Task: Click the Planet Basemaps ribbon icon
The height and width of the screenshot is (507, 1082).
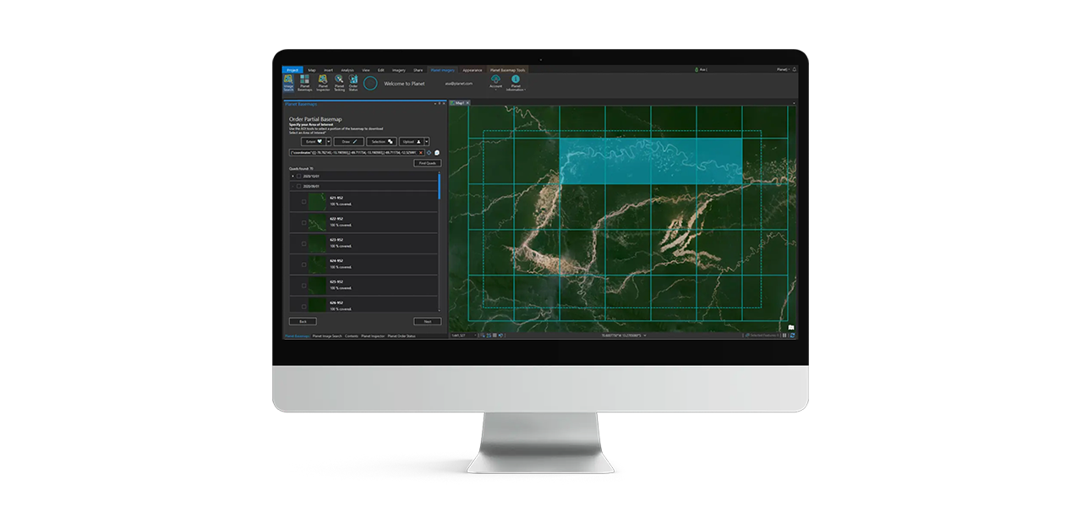Action: (304, 83)
